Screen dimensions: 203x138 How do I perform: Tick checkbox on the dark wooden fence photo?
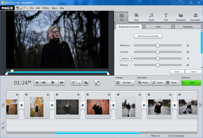(57, 94)
